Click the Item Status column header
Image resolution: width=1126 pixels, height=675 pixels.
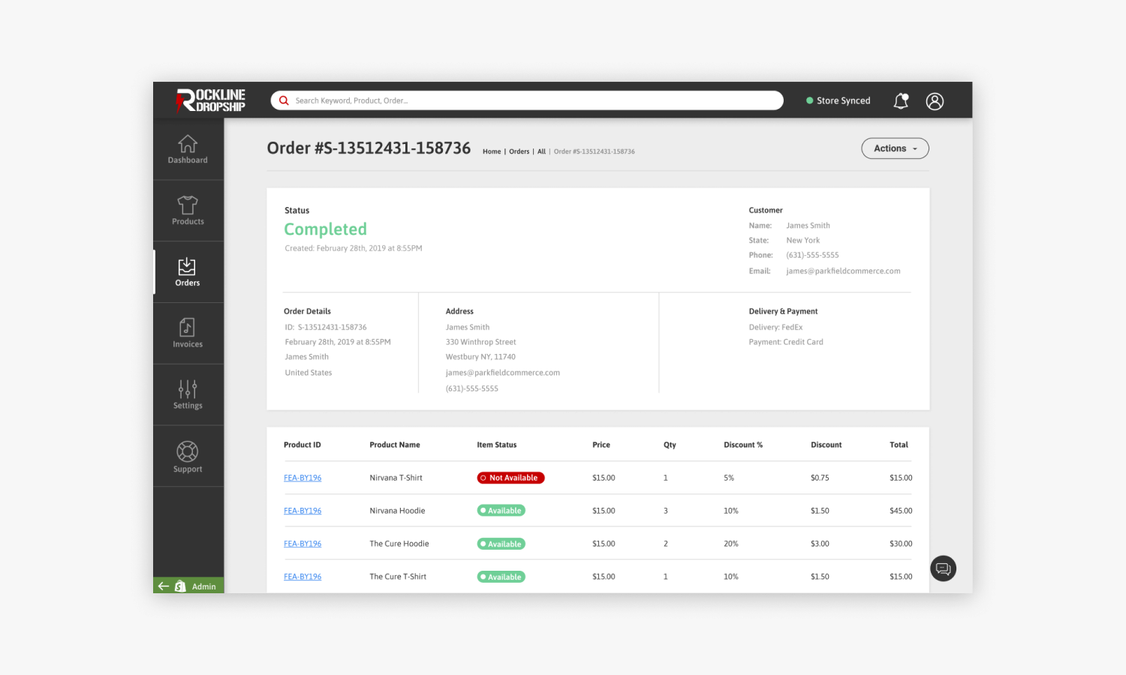(x=497, y=445)
